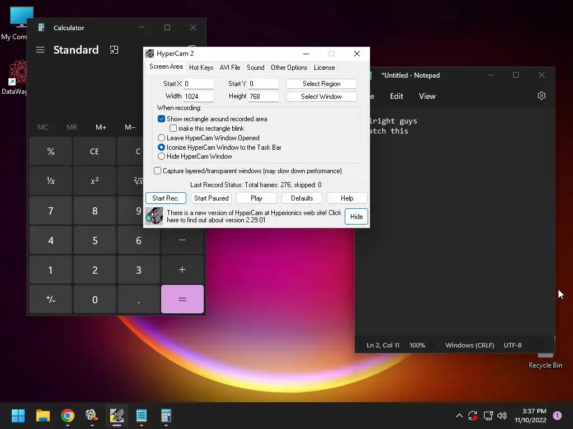Switch to the Screen Area tab
The image size is (573, 429).
click(166, 67)
